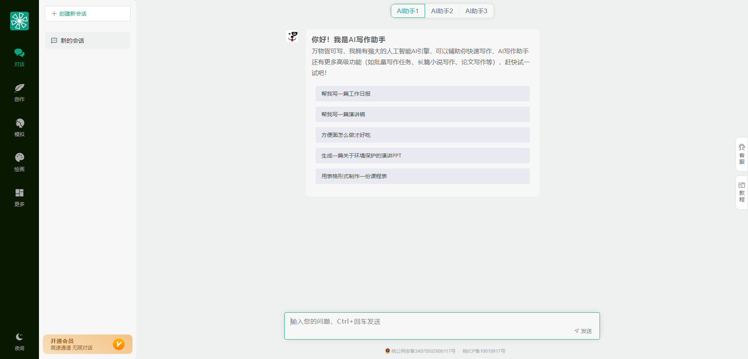Open the 客服 customer service panel
Image resolution: width=748 pixels, height=359 pixels.
coord(741,154)
